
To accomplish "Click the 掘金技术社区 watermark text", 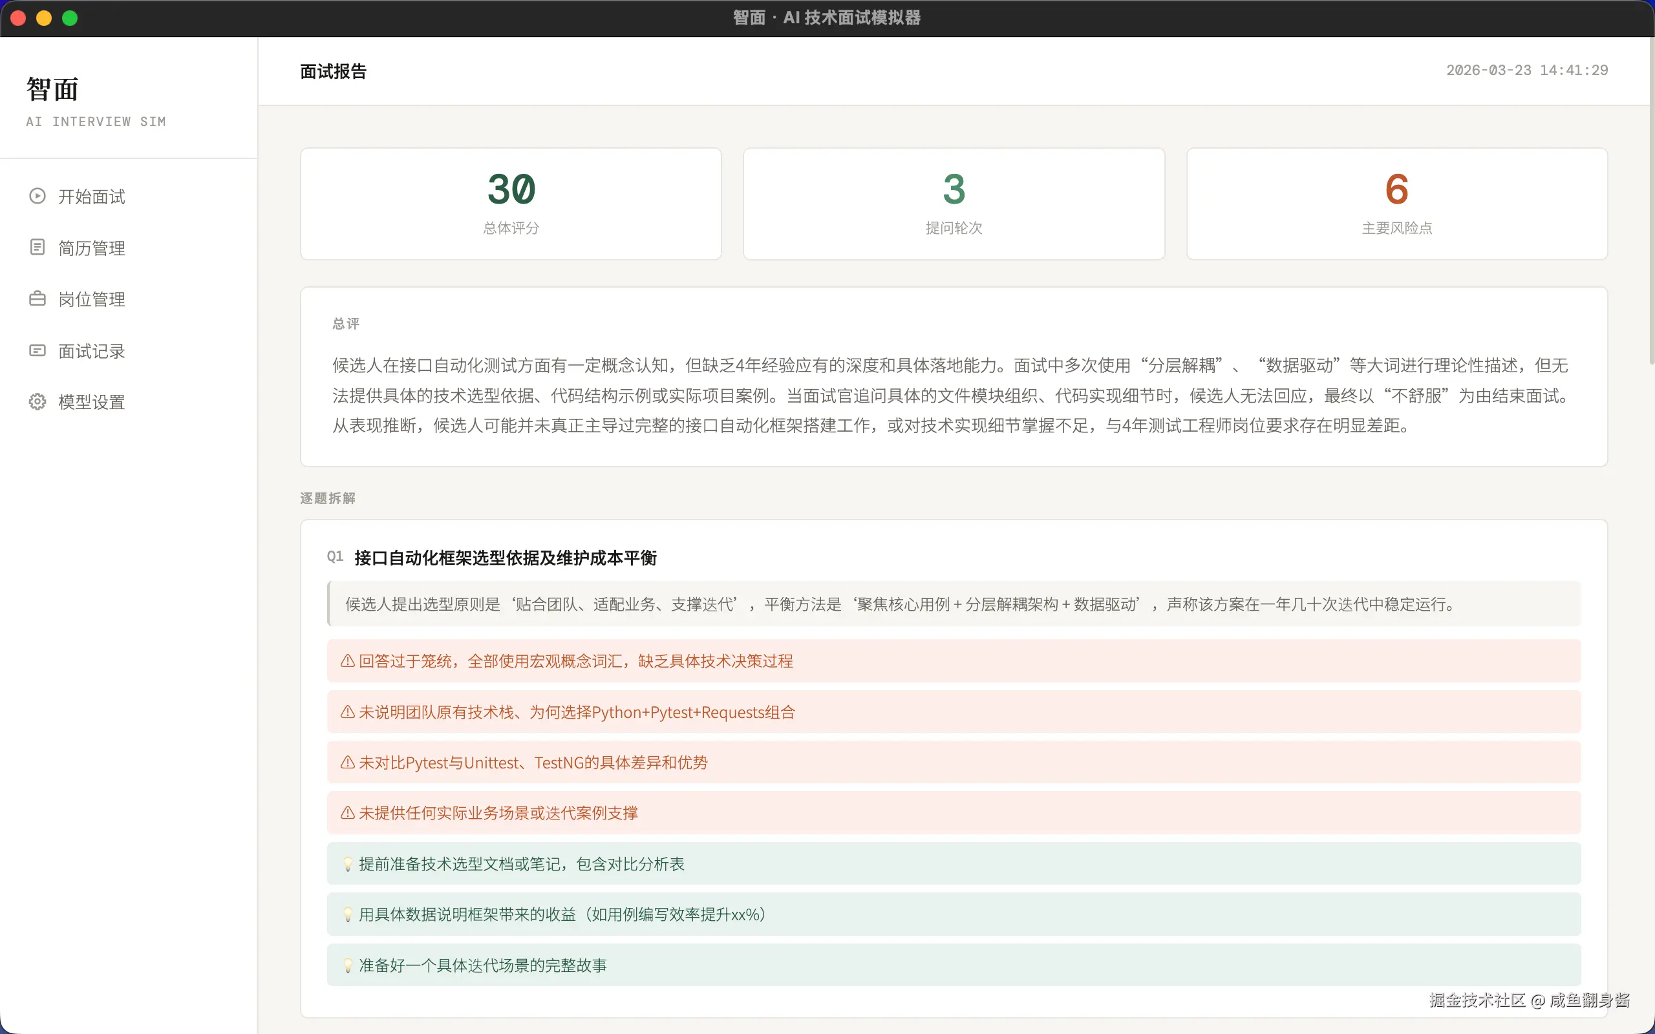I will (x=1477, y=1000).
